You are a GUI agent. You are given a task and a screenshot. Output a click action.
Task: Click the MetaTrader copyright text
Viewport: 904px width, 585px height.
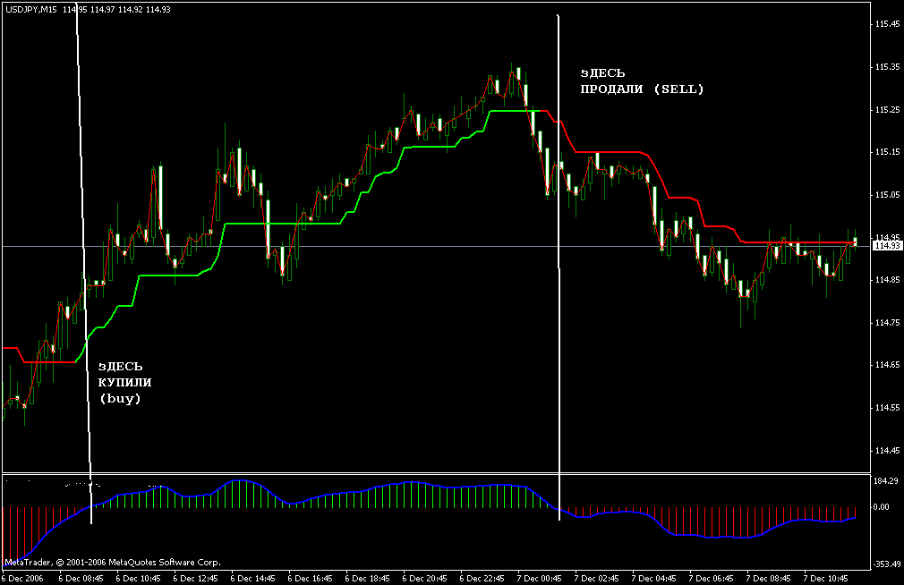[112, 564]
